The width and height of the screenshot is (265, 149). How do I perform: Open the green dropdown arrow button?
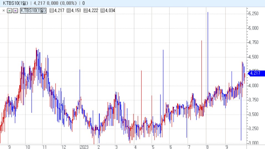[9, 11]
